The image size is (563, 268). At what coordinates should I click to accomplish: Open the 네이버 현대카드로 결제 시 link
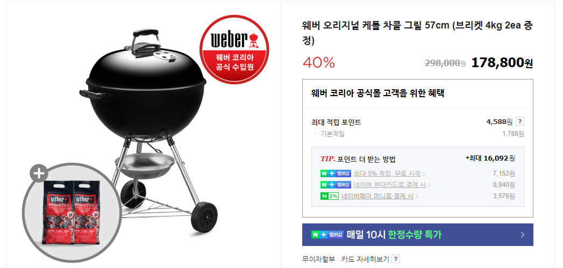(x=390, y=185)
